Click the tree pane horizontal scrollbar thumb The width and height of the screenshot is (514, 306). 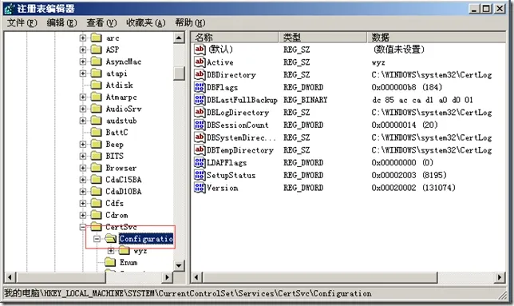point(61,277)
